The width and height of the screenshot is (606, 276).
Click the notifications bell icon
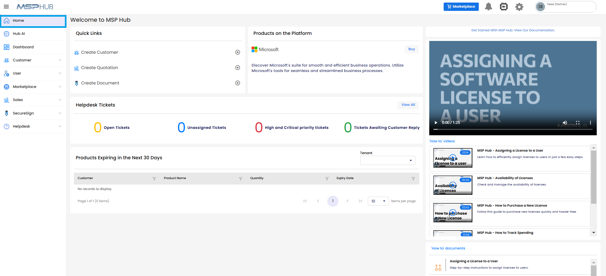click(488, 7)
